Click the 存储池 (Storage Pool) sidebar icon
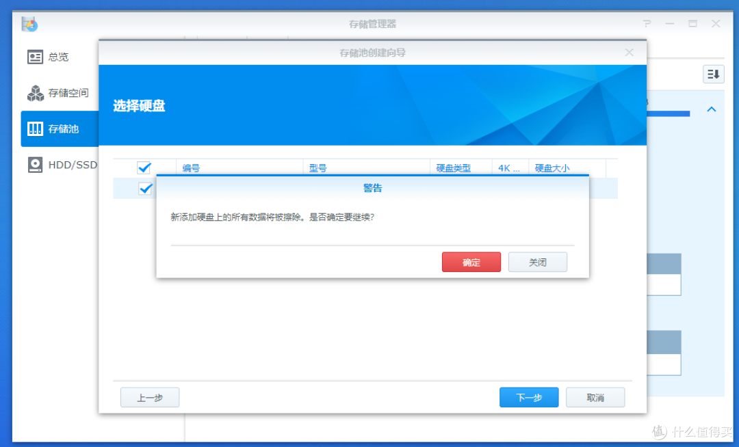The image size is (739, 447). pos(35,128)
